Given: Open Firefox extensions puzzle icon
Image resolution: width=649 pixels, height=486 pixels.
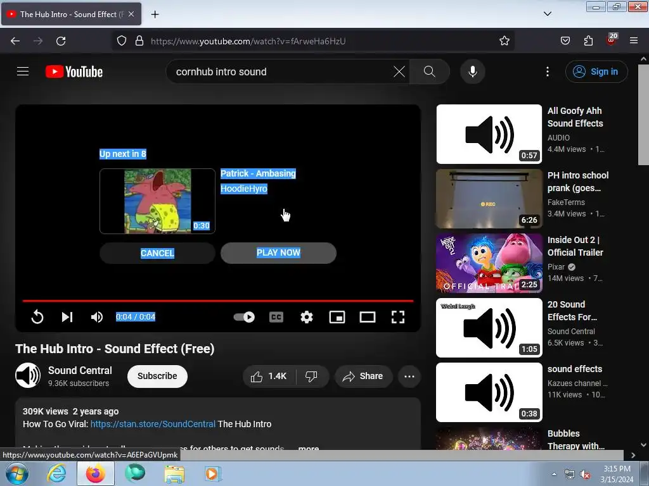Looking at the screenshot, I should 588,41.
